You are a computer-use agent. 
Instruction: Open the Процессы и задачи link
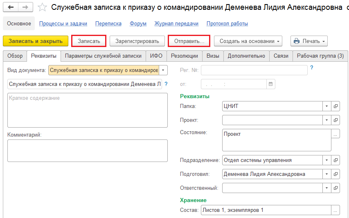point(63,24)
